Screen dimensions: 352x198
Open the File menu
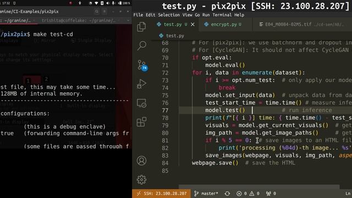pos(138,15)
